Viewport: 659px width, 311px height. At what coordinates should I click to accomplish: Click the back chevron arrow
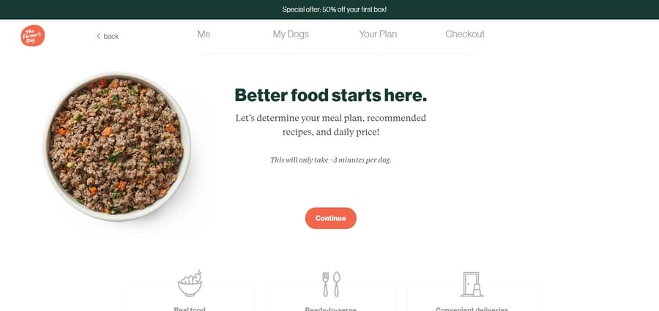(x=98, y=36)
